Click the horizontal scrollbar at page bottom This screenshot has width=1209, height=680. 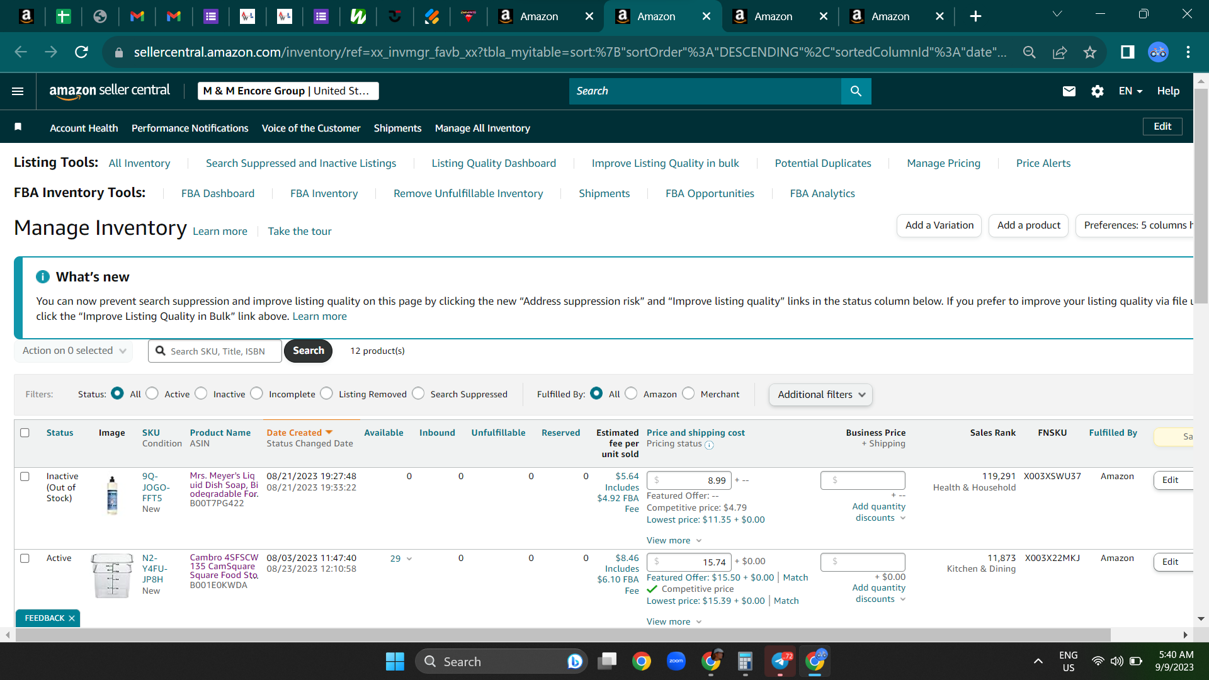point(562,635)
